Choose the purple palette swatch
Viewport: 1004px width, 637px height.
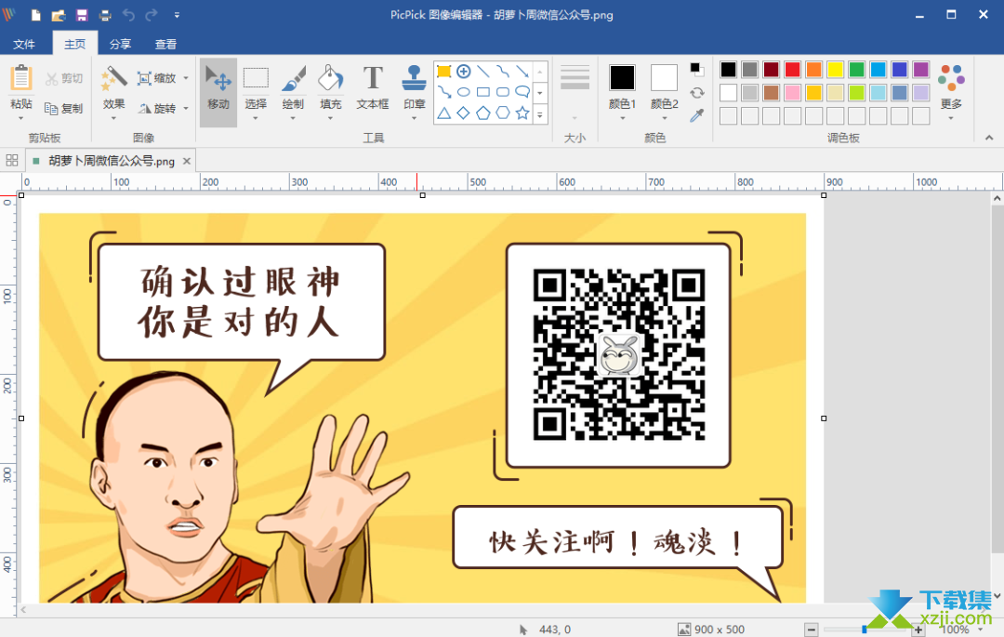920,69
